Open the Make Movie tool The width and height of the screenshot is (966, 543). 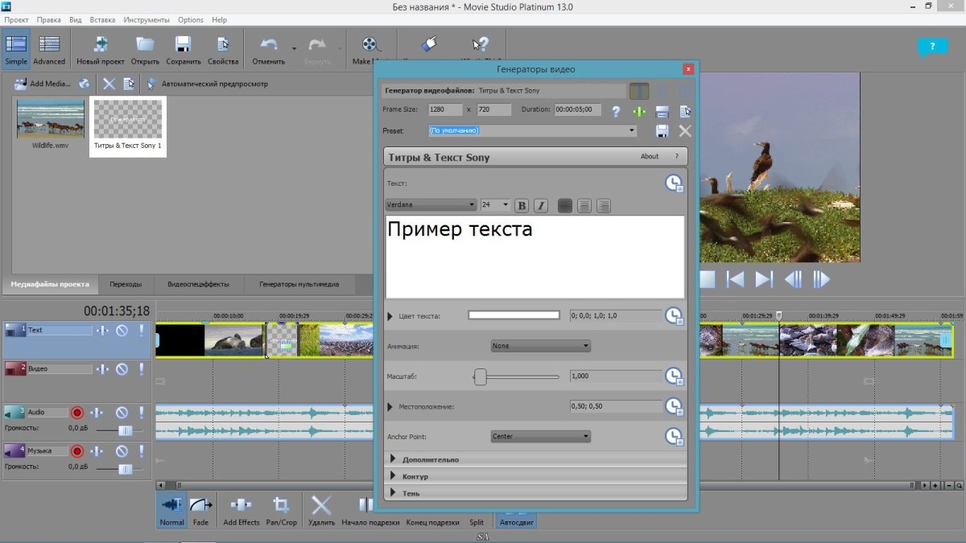point(369,50)
